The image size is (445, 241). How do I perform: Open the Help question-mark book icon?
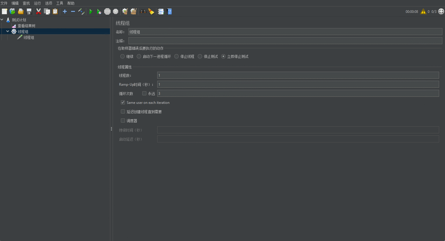pos(169,12)
